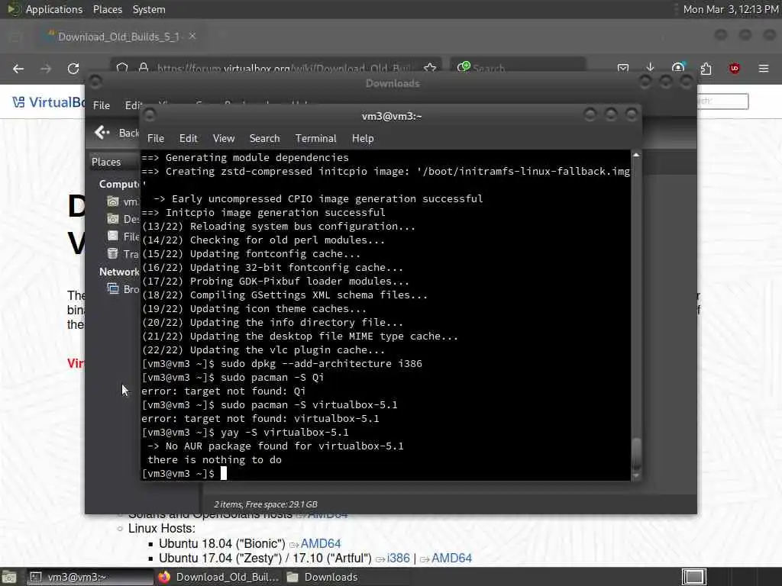Click '2 items, Free space: 29.1 GB' status text
Screen dimensions: 782x586
[265, 504]
